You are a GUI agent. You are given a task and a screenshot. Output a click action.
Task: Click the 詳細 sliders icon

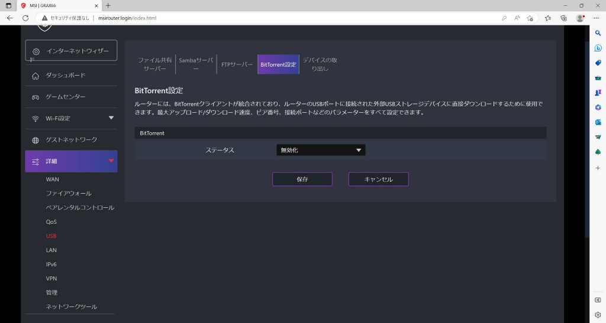click(36, 162)
